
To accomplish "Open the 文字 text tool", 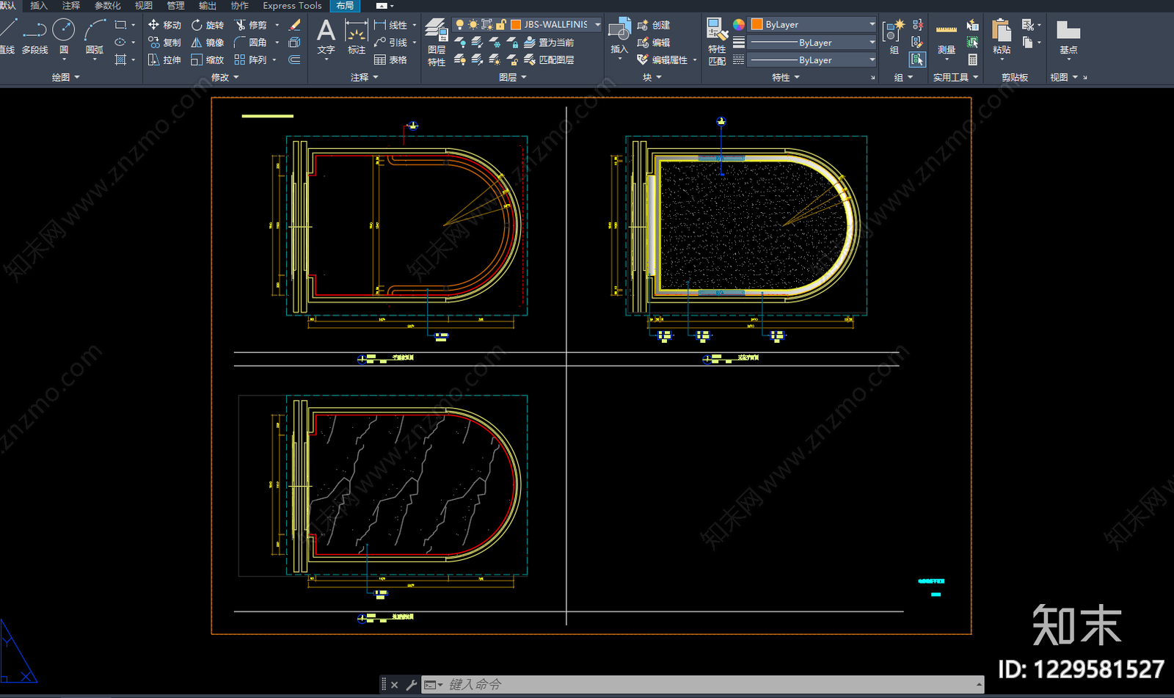I will [x=326, y=37].
